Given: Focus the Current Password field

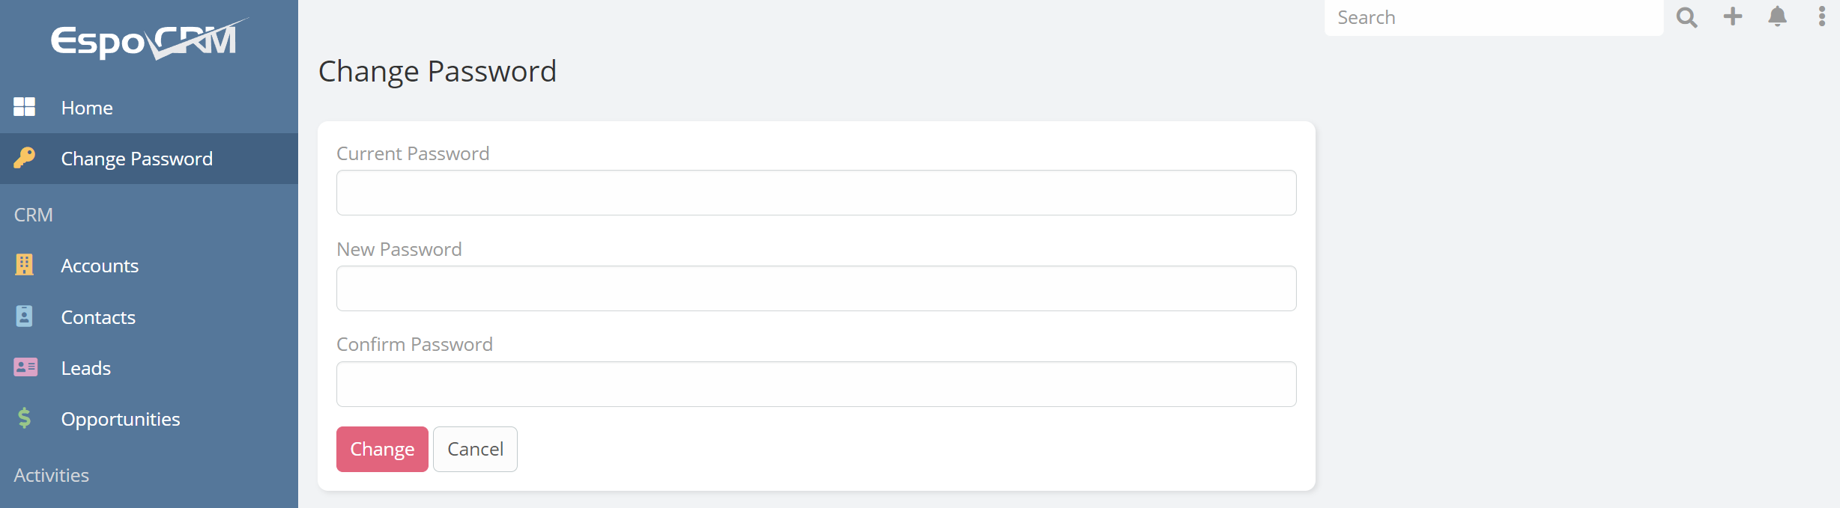Looking at the screenshot, I should pyautogui.click(x=816, y=193).
